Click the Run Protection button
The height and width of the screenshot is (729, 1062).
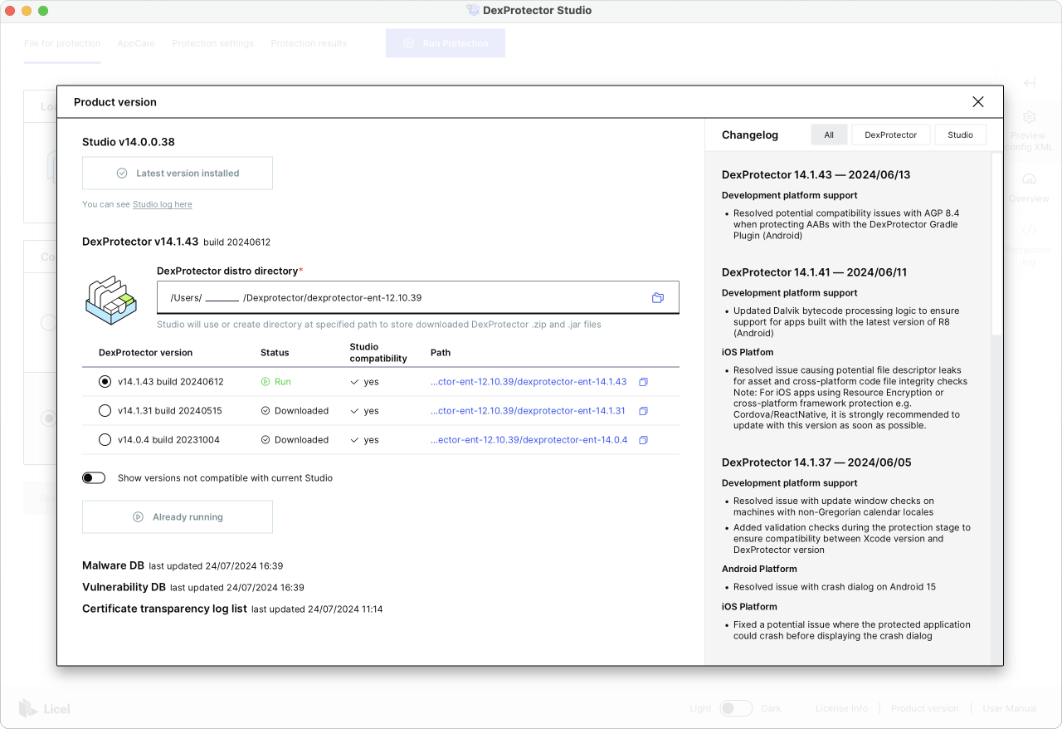tap(446, 43)
